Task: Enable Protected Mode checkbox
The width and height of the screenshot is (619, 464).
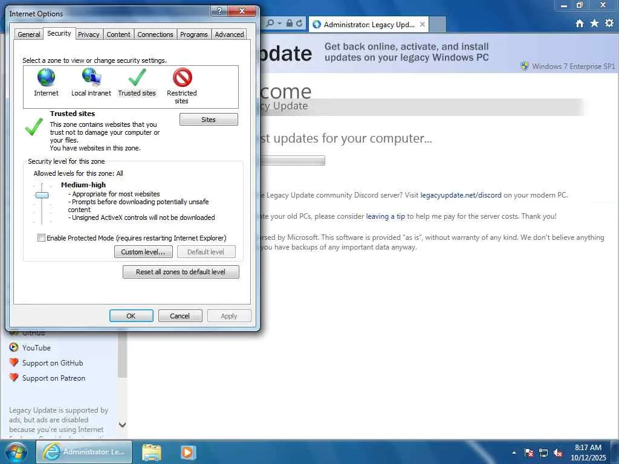Action: pos(41,237)
